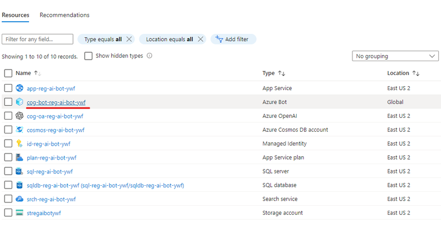Check the box for sqldb-reg-ai-bot-ywf row
Viewport: 441px width, 233px height.
coord(8,185)
